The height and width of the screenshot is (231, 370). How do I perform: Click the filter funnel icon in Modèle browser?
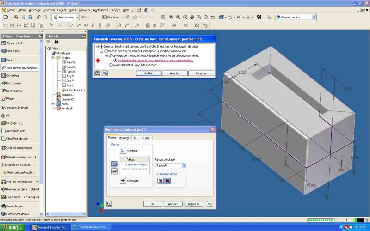48,42
